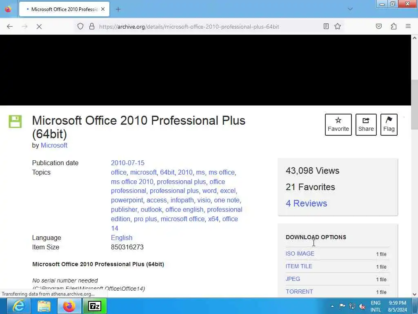The image size is (418, 314).
Task: Click the Firefox logo in tab bar
Action: point(8,9)
